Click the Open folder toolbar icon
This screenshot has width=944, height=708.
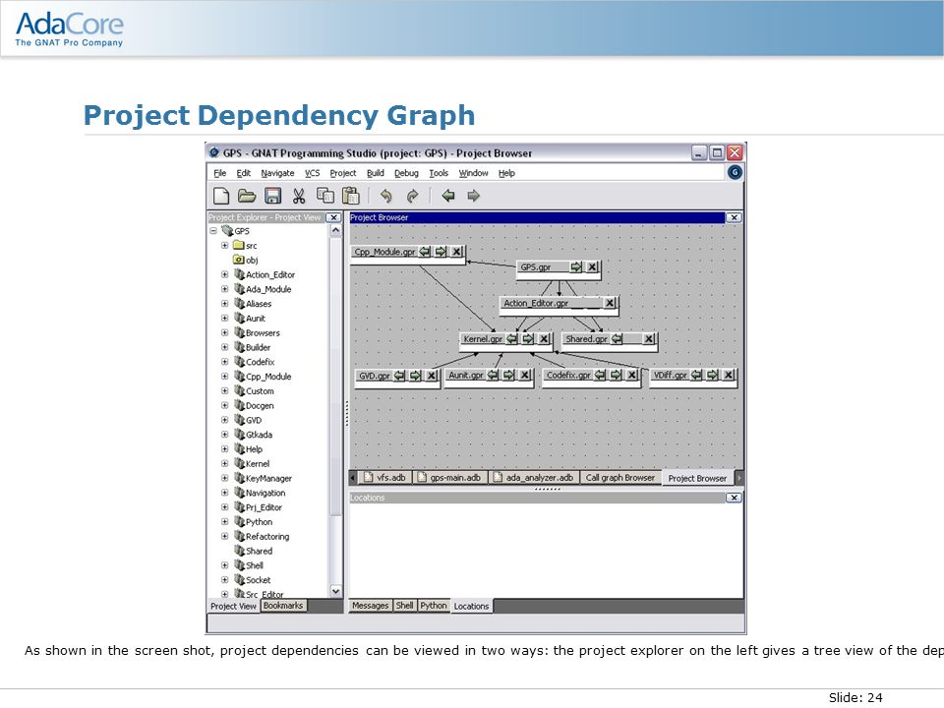[x=247, y=196]
